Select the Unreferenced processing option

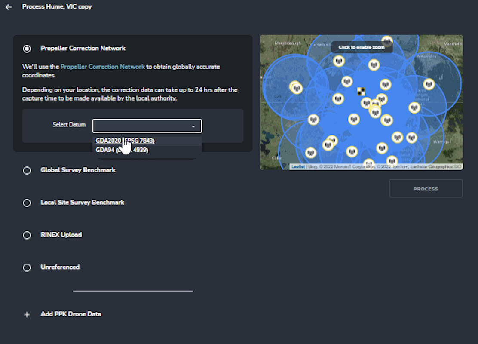point(27,267)
